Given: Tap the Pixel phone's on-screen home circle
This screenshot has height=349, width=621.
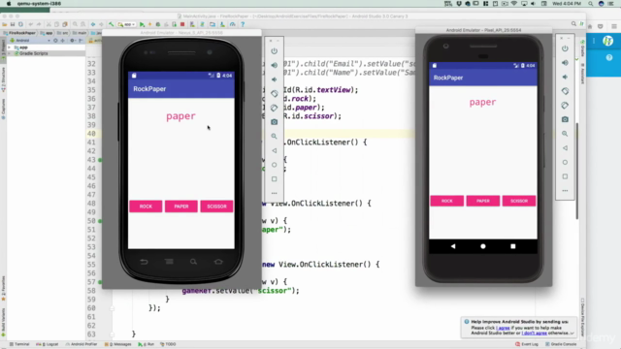Looking at the screenshot, I should [483, 246].
